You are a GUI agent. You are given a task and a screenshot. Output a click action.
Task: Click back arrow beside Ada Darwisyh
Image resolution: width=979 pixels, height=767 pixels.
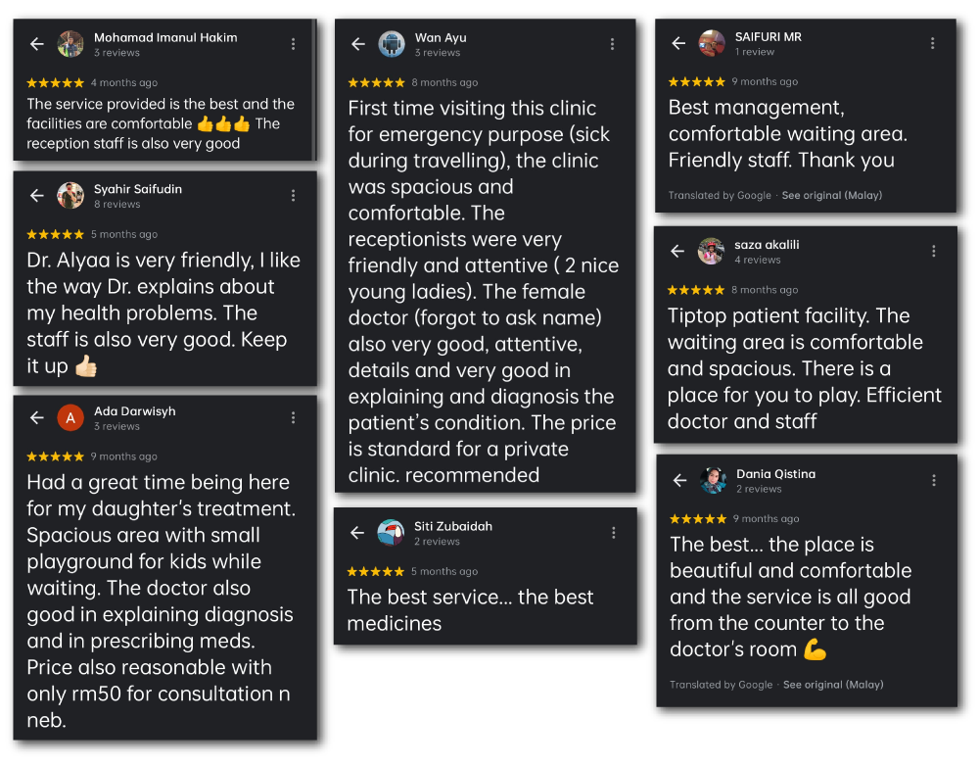coord(37,418)
